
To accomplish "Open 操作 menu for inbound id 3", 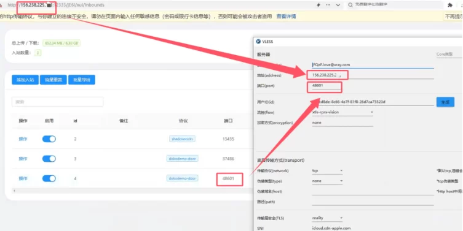I will tap(23, 159).
